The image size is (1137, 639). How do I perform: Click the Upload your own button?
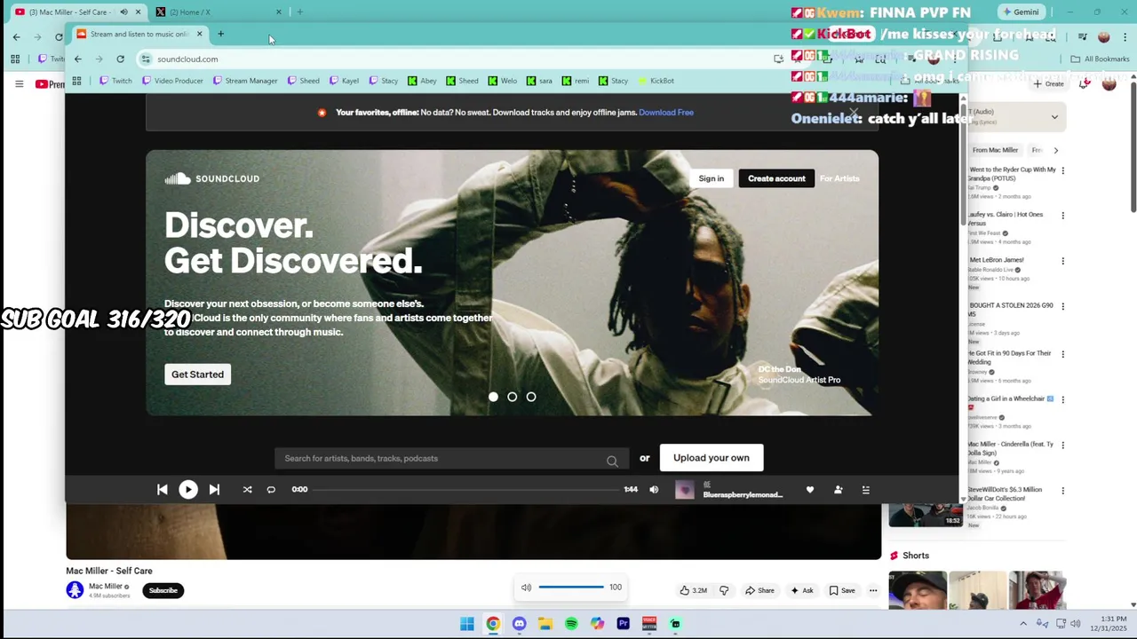coord(711,458)
